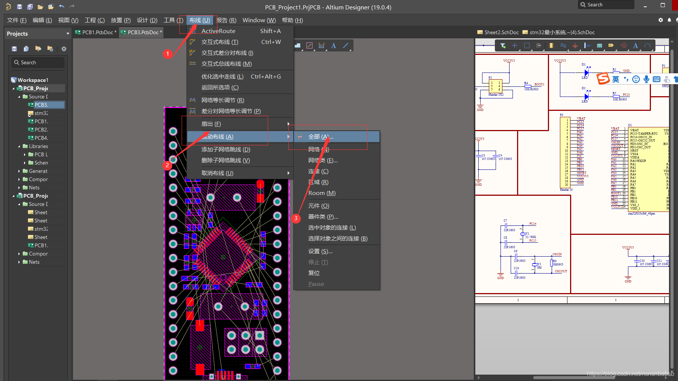
Task: Expand the Libraries folder in Projects panel
Action: pyautogui.click(x=19, y=146)
